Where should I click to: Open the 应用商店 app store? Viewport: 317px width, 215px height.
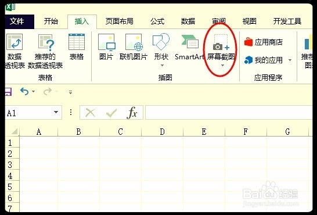tap(264, 42)
